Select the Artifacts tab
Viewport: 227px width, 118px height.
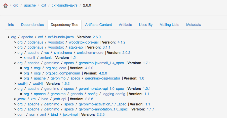pyautogui.click(x=125, y=25)
